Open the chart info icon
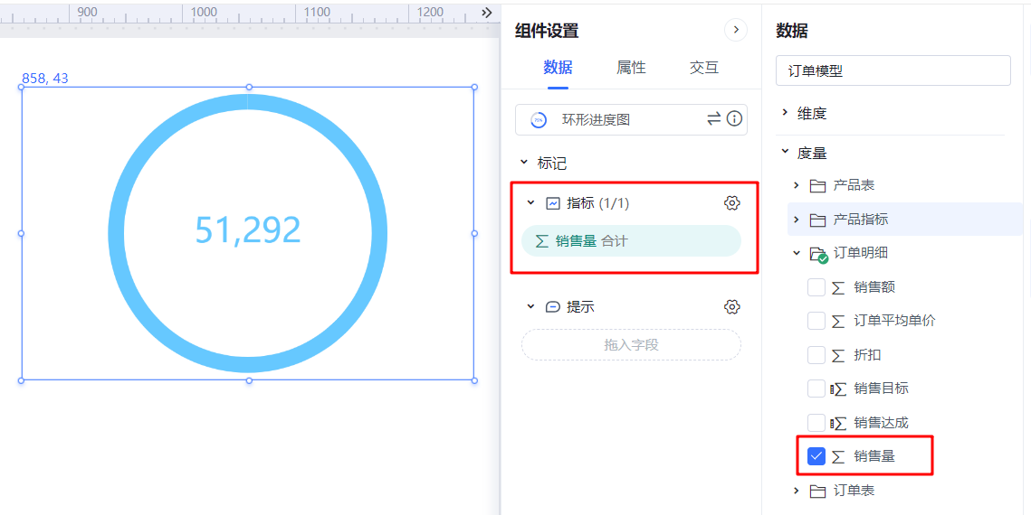Viewport: 1031px width, 515px height. click(x=734, y=118)
